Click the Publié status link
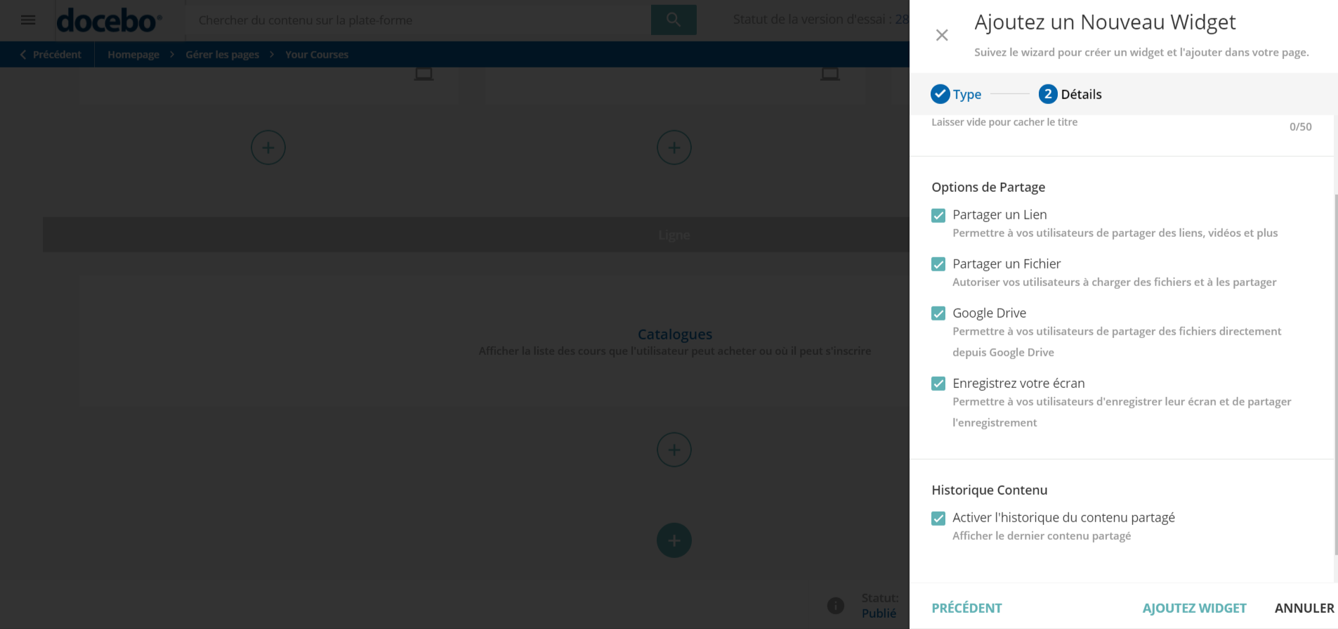 point(879,613)
